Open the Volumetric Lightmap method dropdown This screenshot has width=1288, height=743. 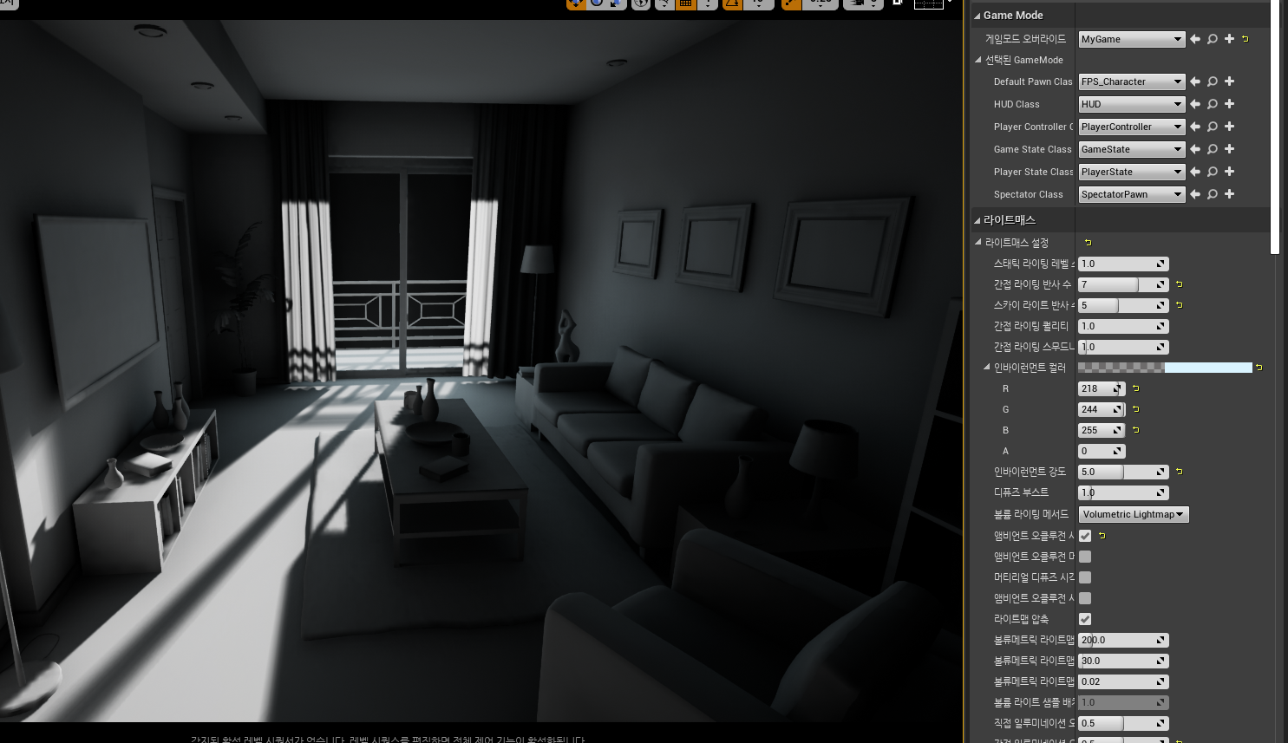[x=1134, y=514]
